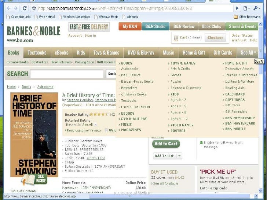
Task: Expand the See All dropdown menu
Action: (x=248, y=53)
